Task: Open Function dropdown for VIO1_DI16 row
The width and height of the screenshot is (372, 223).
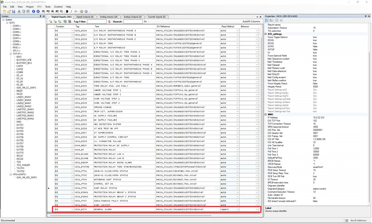Action: coord(72,31)
